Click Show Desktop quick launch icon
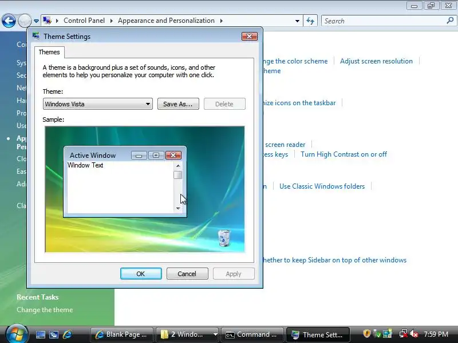 [40, 334]
